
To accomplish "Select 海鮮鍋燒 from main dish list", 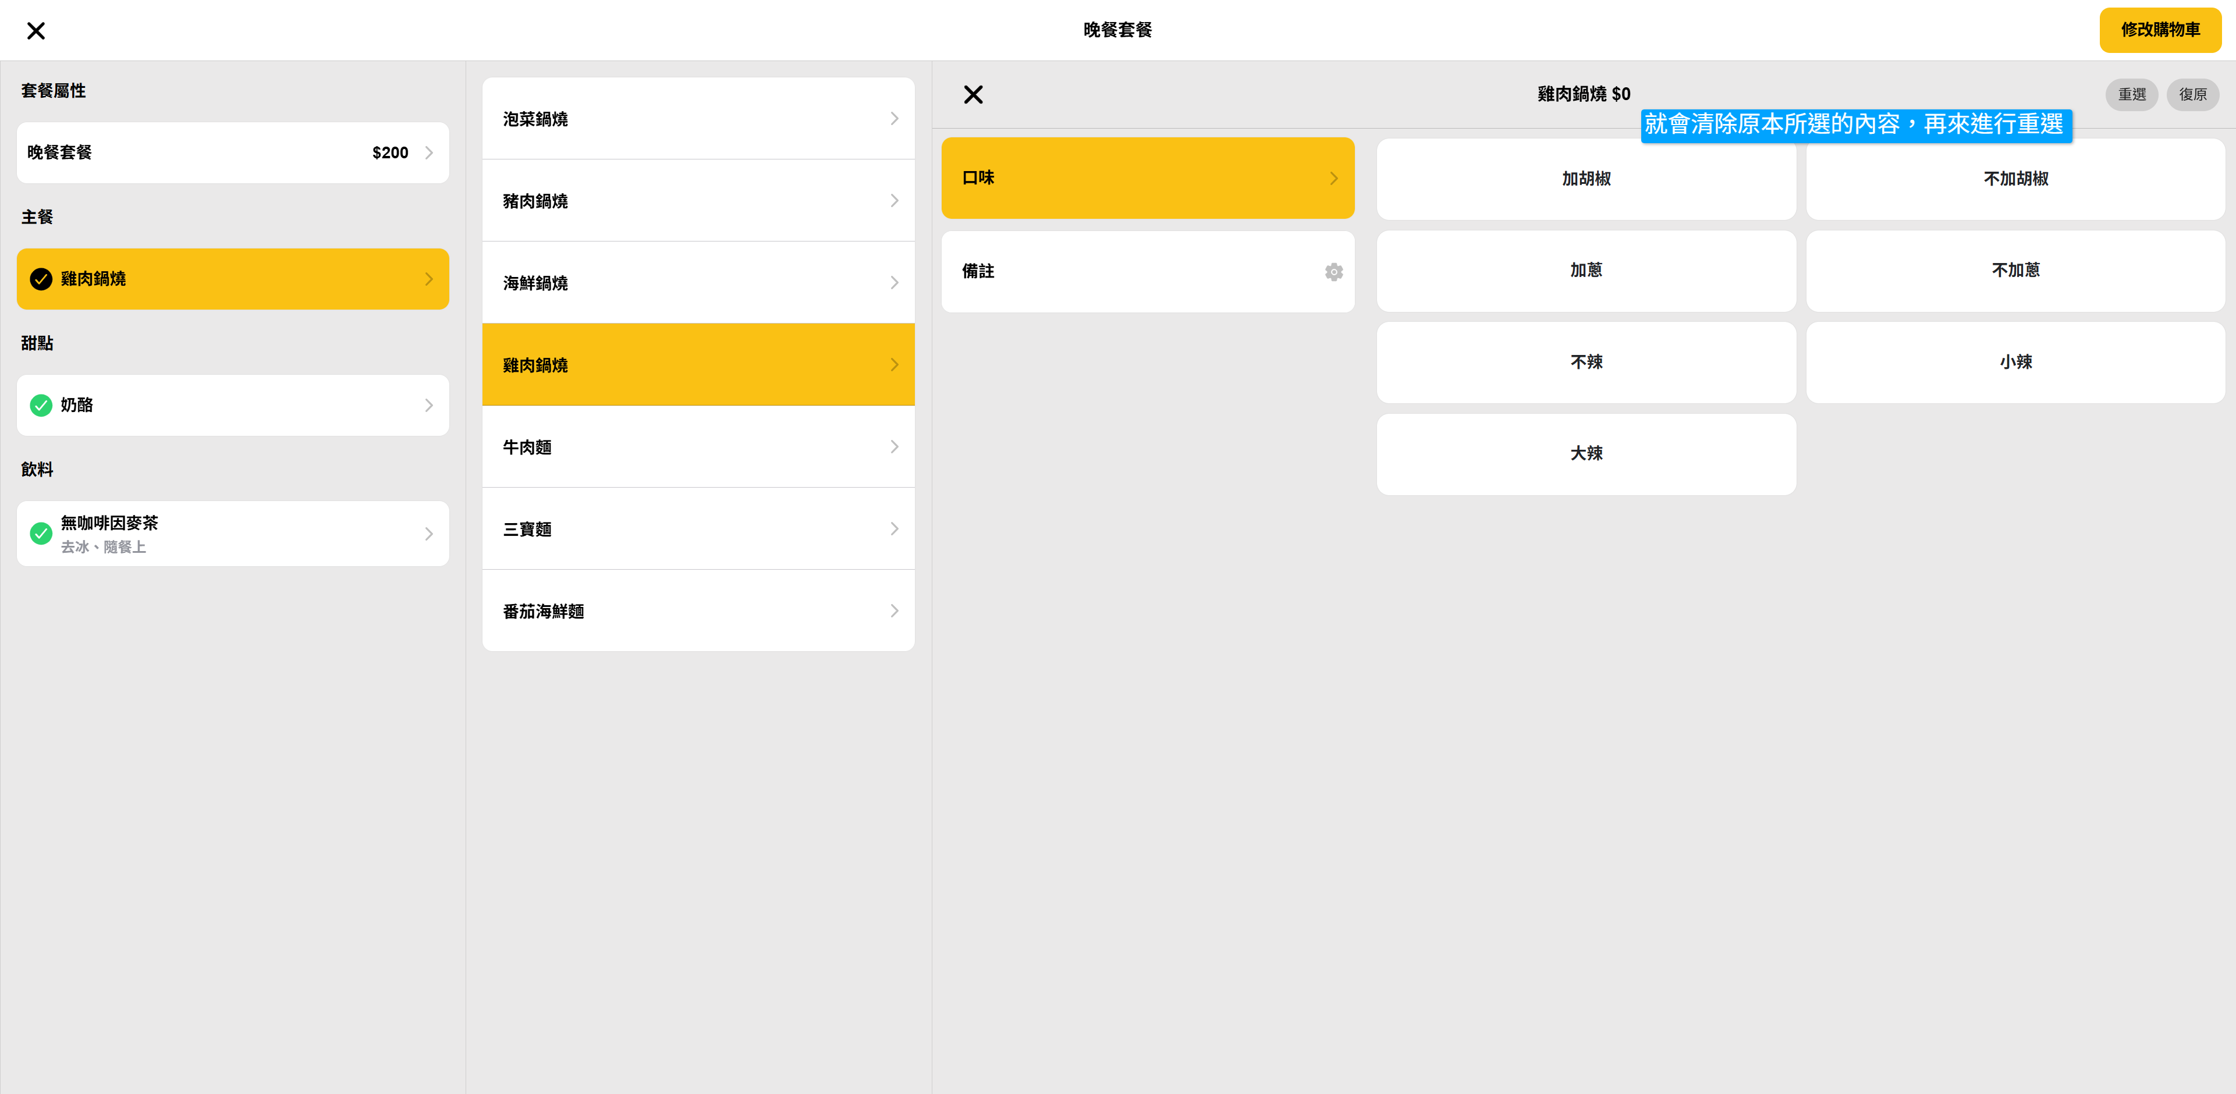I will (698, 283).
